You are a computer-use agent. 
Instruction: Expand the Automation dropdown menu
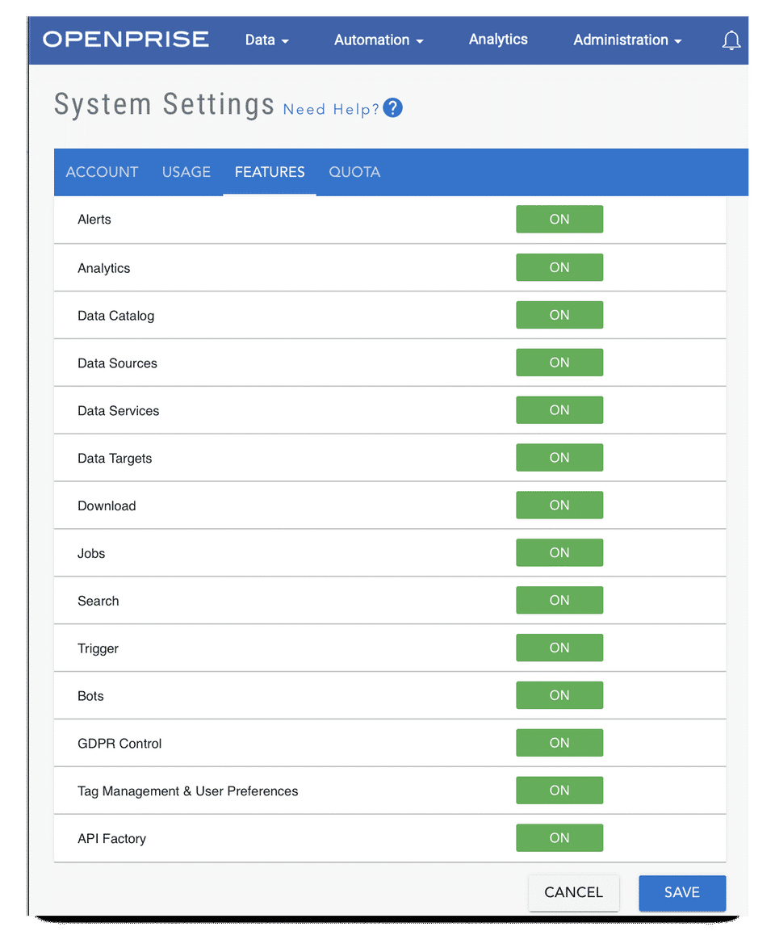click(x=379, y=40)
